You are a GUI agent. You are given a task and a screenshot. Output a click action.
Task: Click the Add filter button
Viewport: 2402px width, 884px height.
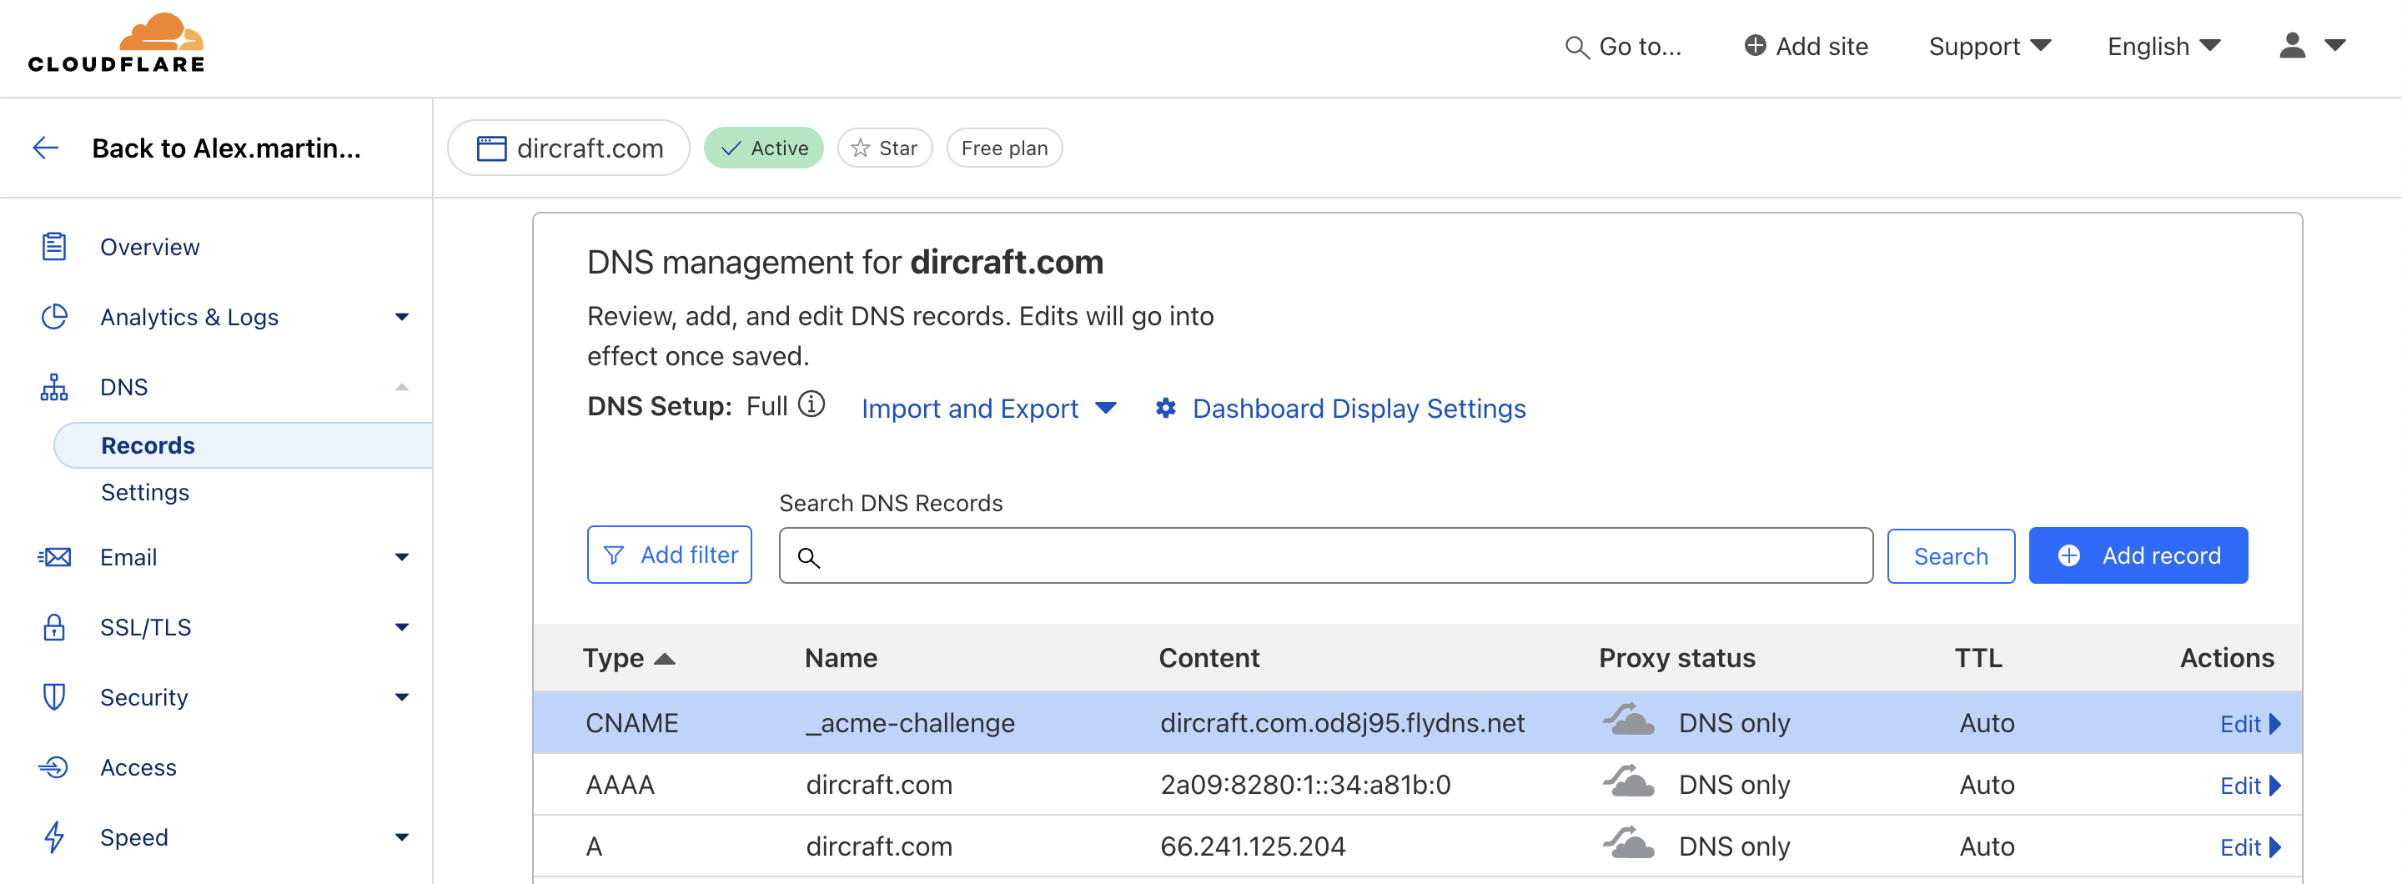pos(670,555)
